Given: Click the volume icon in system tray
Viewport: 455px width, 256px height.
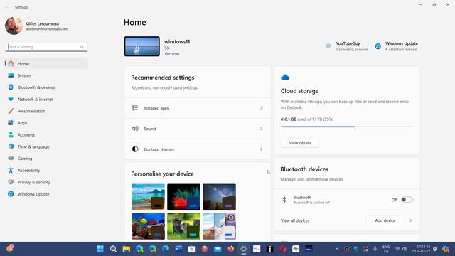Looking at the screenshot, I should [x=405, y=249].
